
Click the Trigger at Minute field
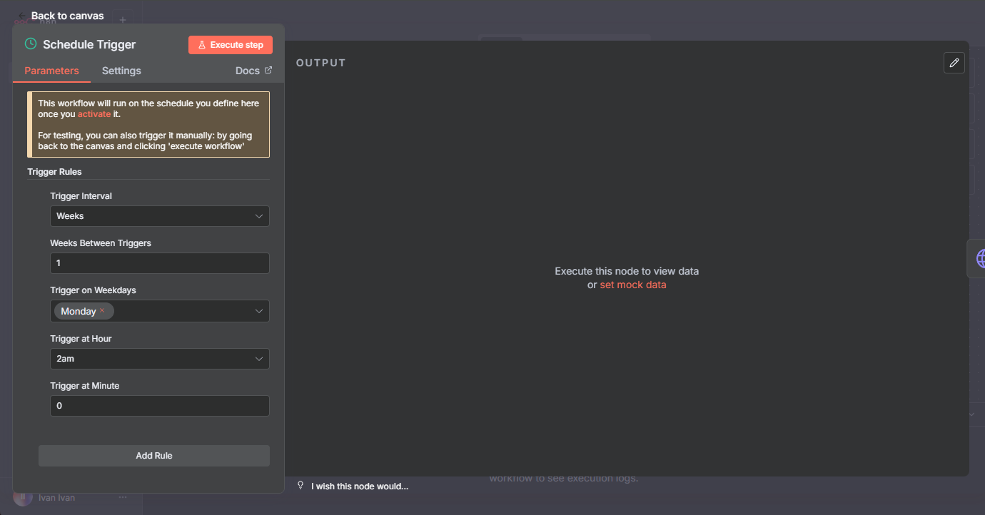coord(159,406)
